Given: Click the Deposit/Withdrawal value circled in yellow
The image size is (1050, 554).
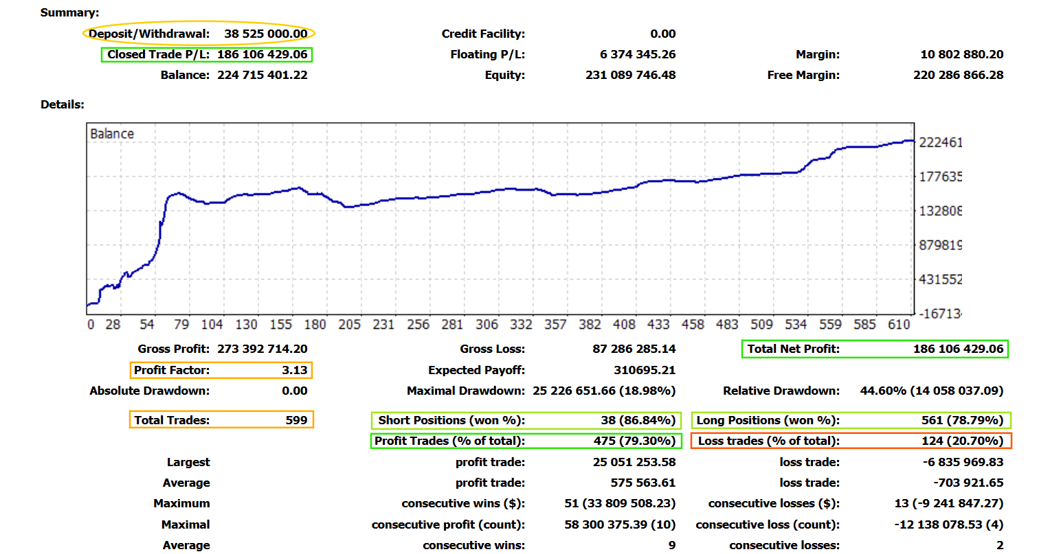Looking at the screenshot, I should click(265, 34).
